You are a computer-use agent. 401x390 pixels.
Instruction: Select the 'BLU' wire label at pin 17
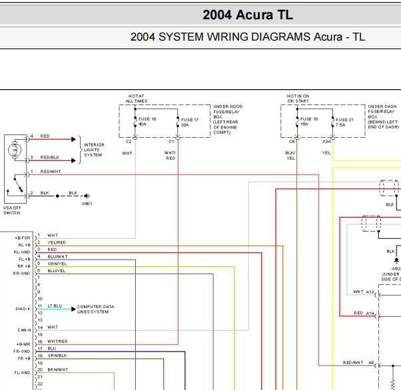(52, 348)
